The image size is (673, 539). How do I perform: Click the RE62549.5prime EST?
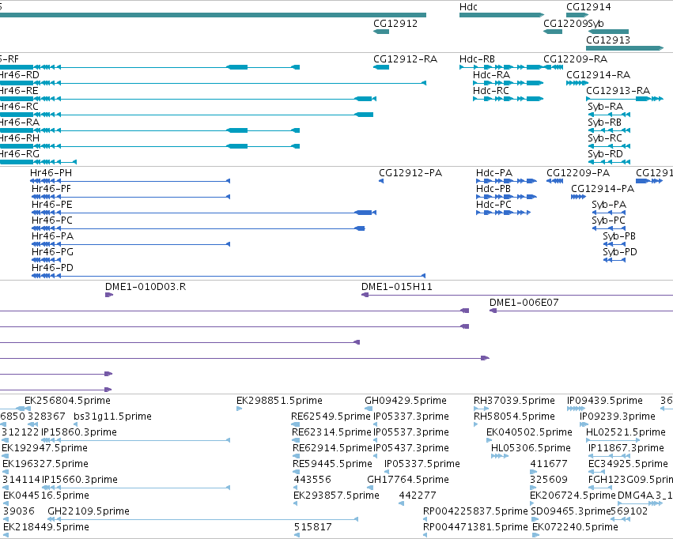click(294, 424)
